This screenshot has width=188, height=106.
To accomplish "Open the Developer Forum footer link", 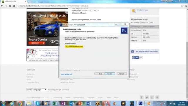I will [x=67, y=82].
